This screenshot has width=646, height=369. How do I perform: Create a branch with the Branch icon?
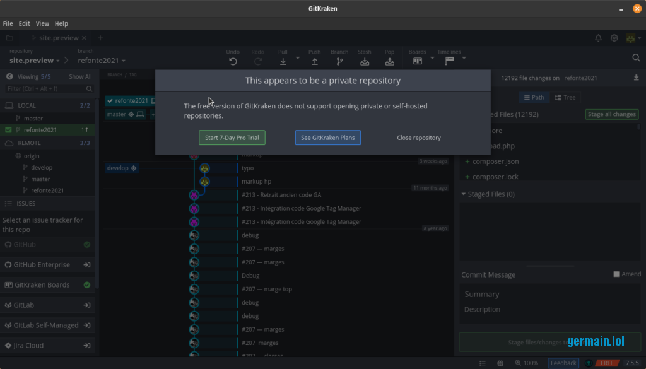(339, 61)
